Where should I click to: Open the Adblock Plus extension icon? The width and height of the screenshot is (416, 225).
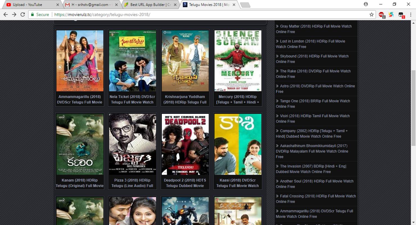[x=381, y=15]
